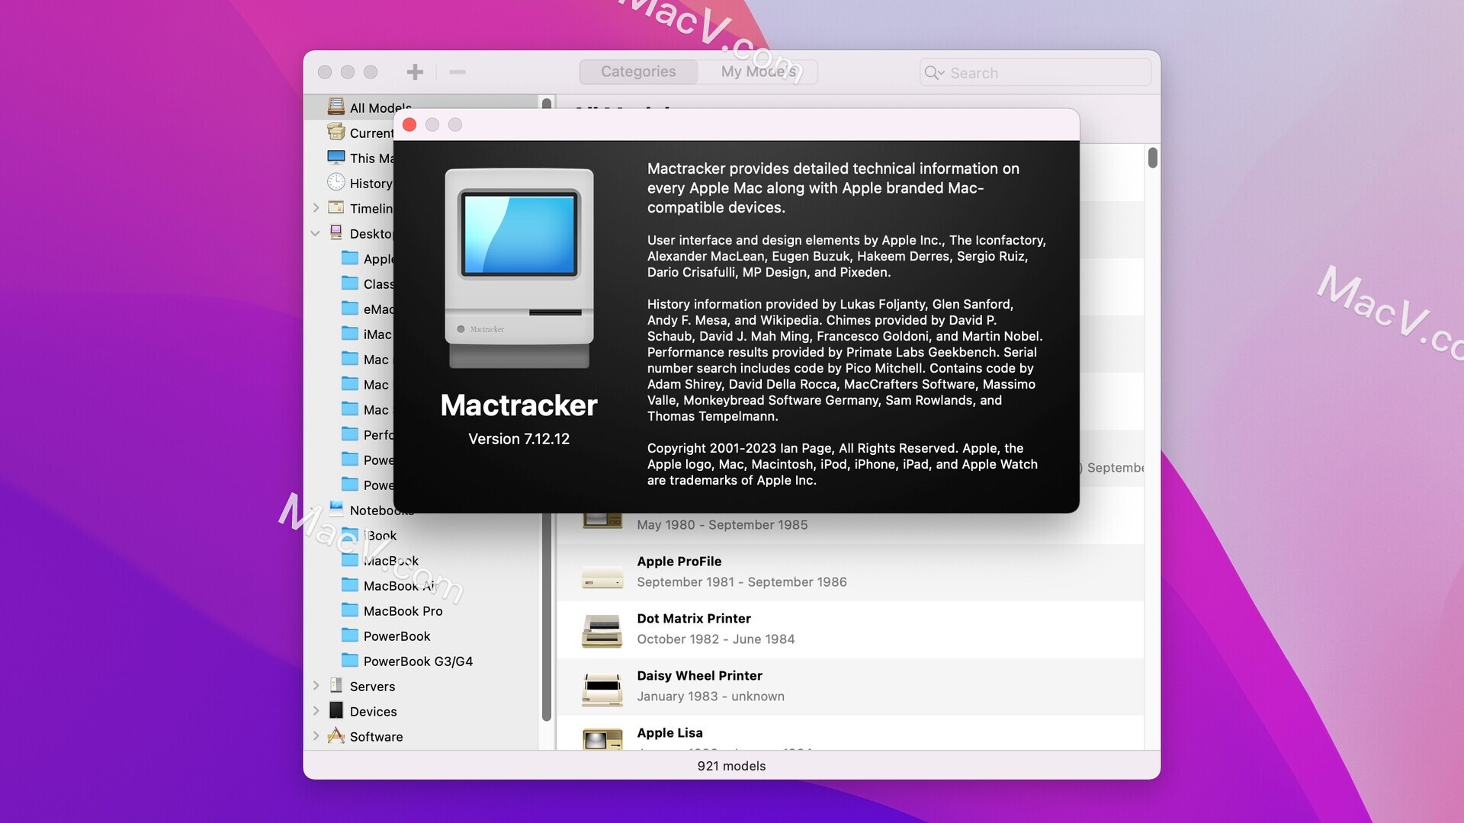Viewport: 1464px width, 823px height.
Task: Click the sidebar scrollbar
Action: coord(546,617)
